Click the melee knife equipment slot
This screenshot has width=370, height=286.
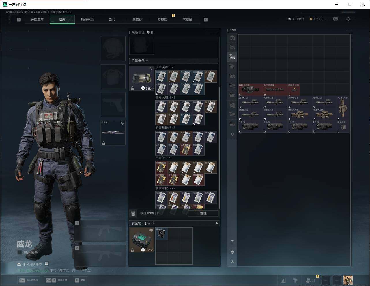[113, 133]
